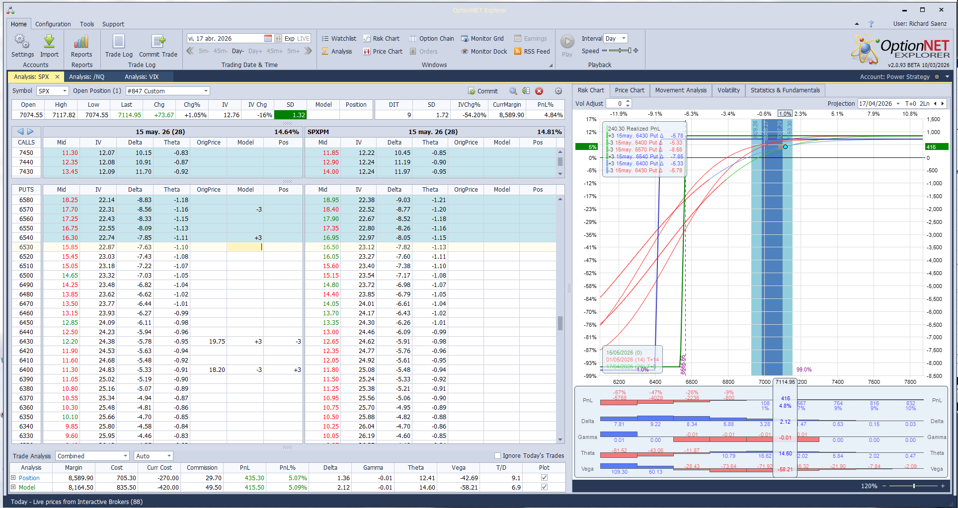Adjust the chart zoom slider at 120%

coord(914,486)
